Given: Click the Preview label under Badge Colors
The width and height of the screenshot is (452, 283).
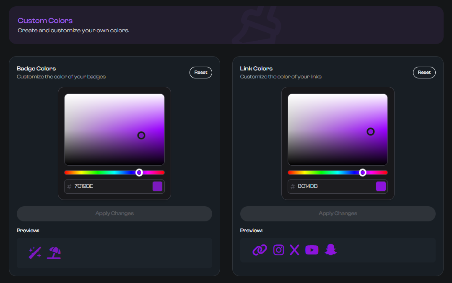Looking at the screenshot, I should coord(28,231).
